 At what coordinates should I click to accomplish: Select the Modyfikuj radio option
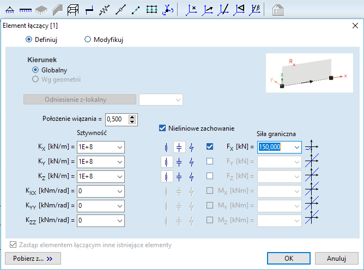coord(88,40)
